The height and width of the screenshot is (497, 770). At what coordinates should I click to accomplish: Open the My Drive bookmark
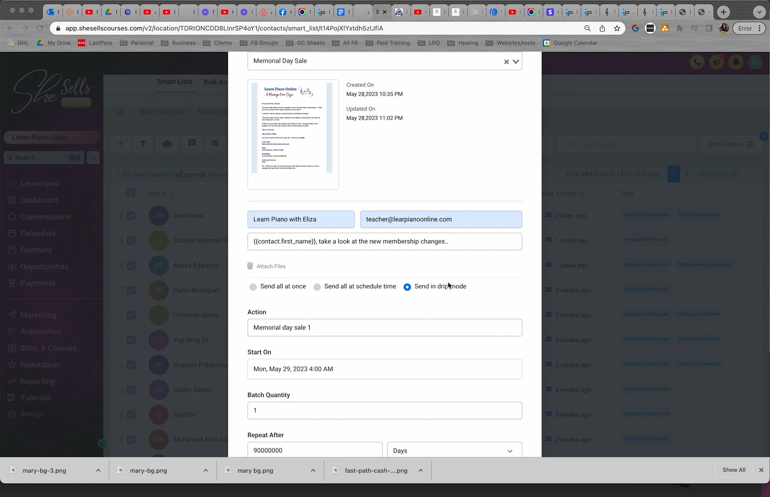coord(53,43)
